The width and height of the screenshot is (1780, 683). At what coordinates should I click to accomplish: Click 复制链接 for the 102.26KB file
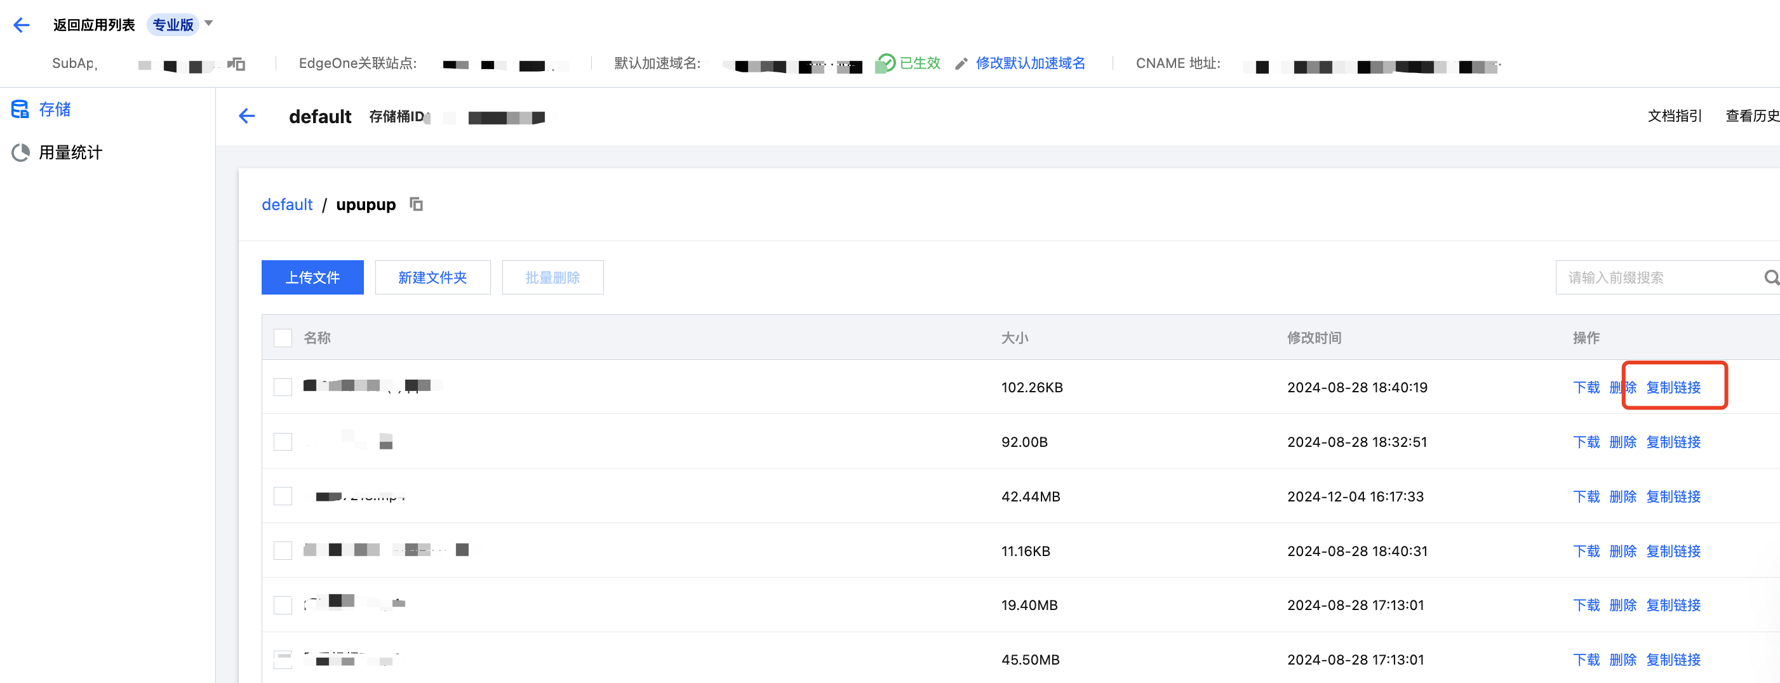click(x=1673, y=387)
